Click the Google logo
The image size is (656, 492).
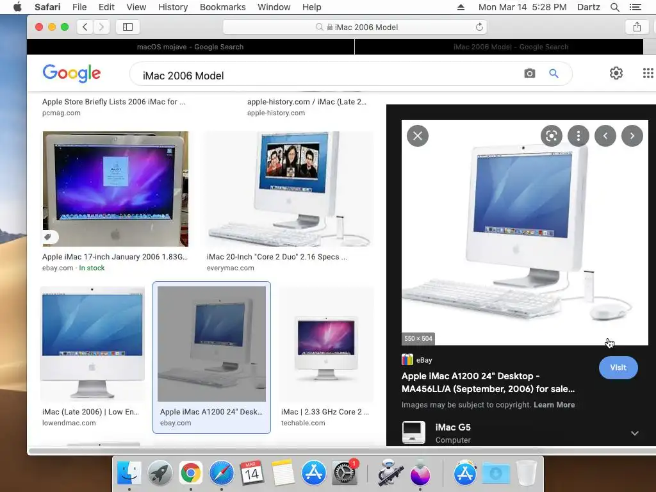pyautogui.click(x=72, y=73)
